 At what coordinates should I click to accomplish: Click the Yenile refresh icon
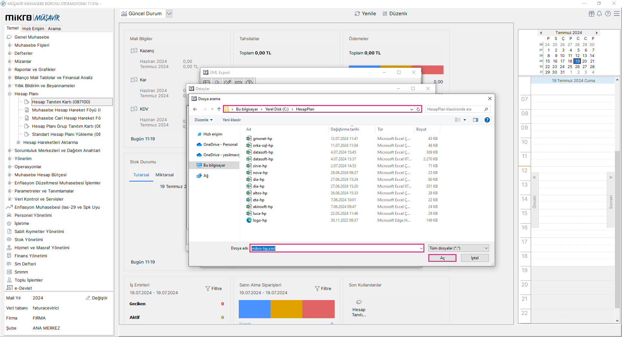pyautogui.click(x=357, y=14)
